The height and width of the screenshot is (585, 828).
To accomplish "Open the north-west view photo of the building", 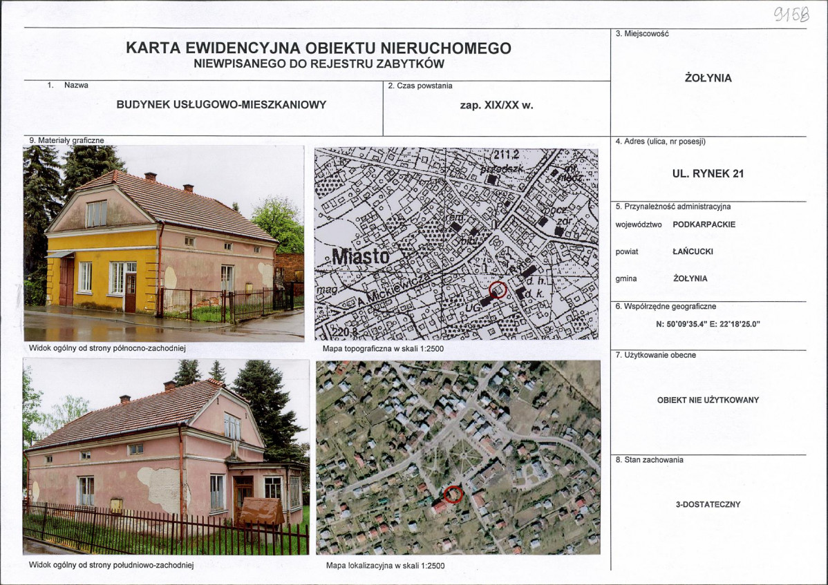I will pos(164,243).
